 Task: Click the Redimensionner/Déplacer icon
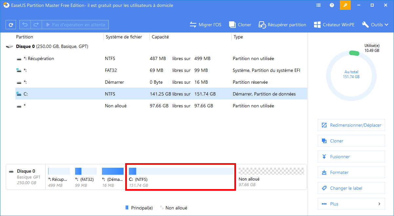click(324, 125)
